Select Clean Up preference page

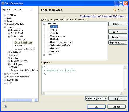coord(20,39)
